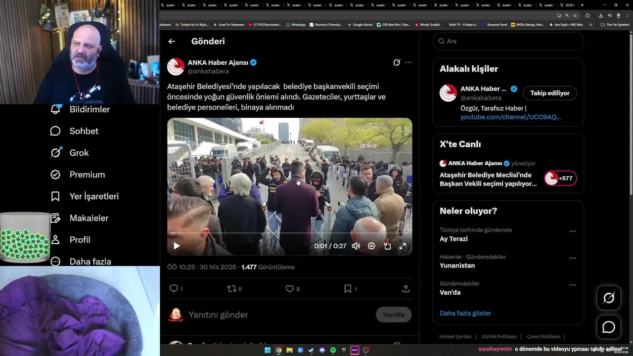Viewport: 633px width, 356px height.
Task: Open the Ay Terazi trending topic
Action: click(x=453, y=239)
